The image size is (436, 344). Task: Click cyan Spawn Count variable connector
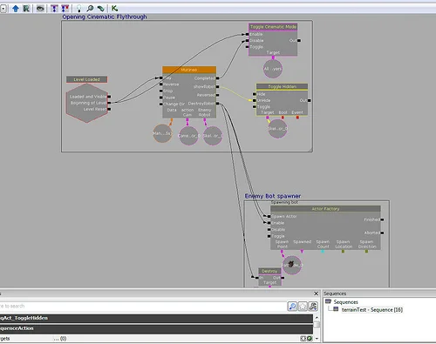[x=323, y=252]
